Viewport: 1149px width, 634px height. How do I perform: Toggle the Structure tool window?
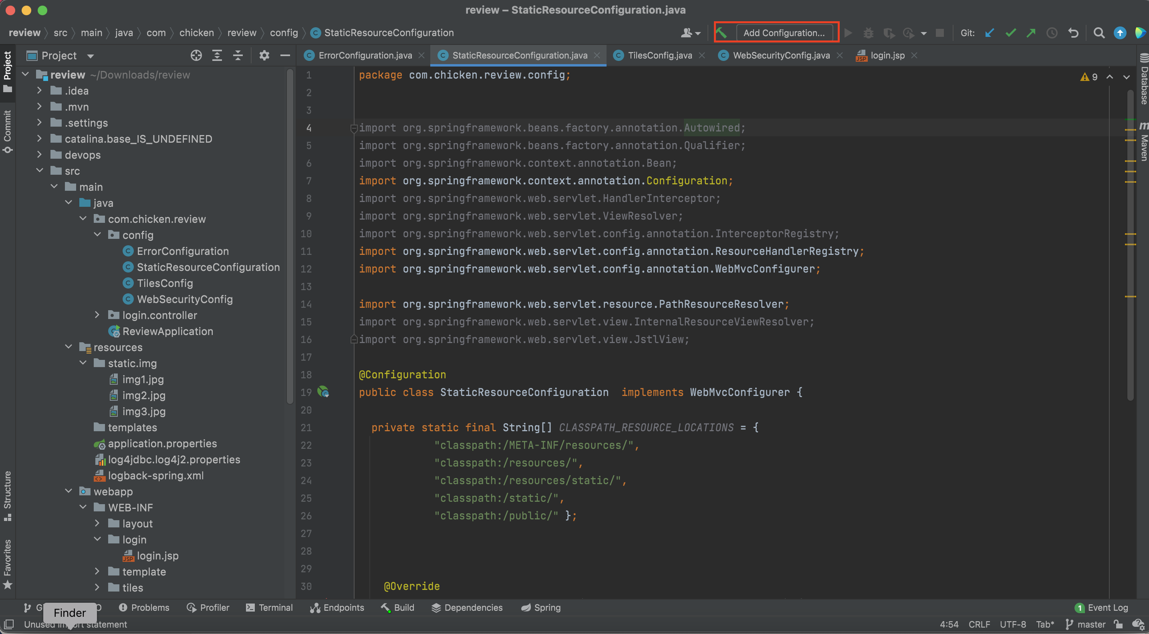(x=8, y=495)
